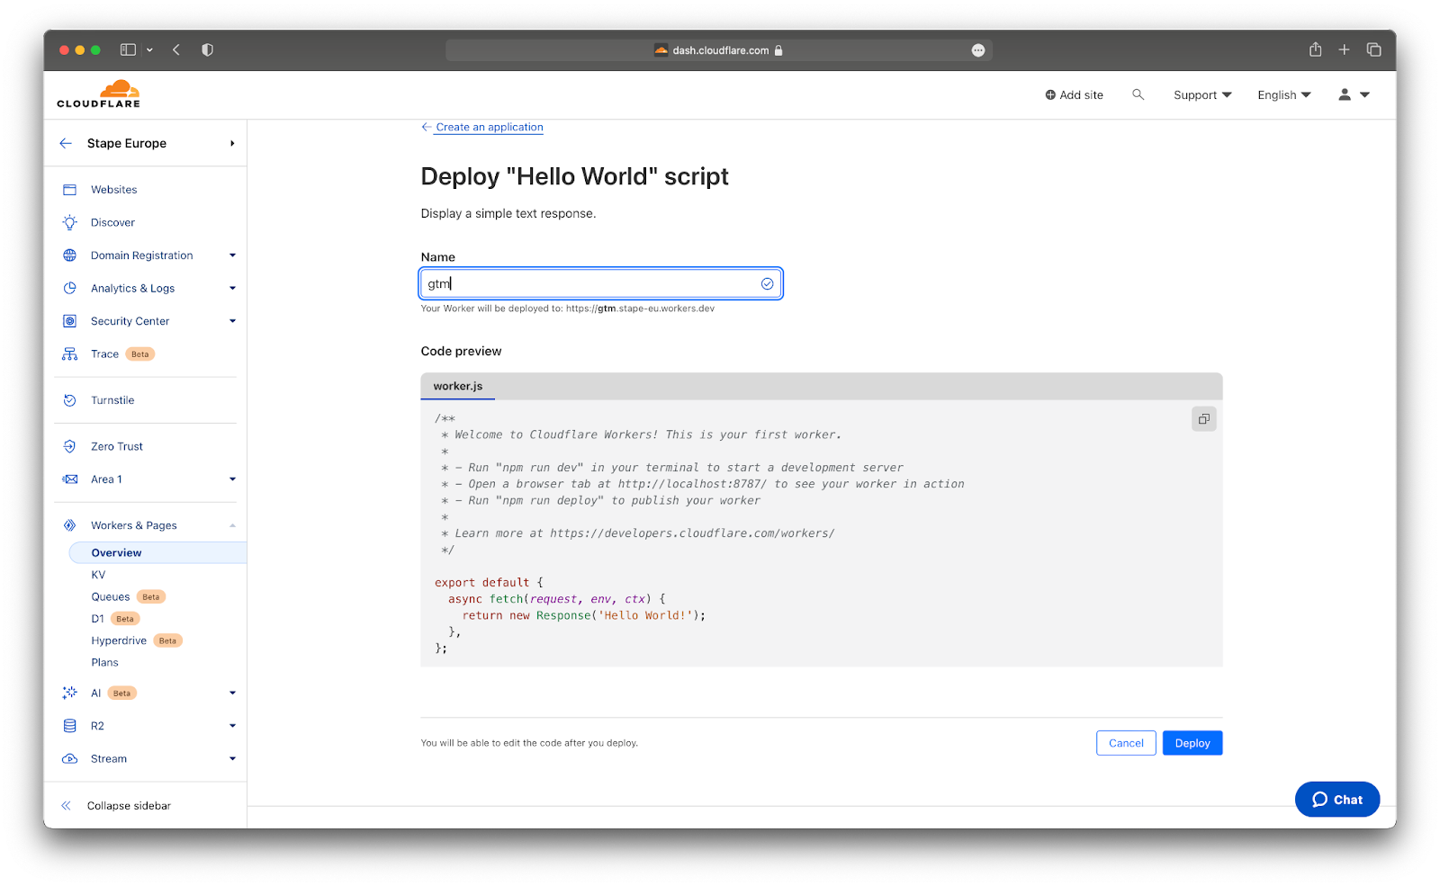Click the Cancel button
This screenshot has height=886, width=1440.
pyautogui.click(x=1126, y=743)
